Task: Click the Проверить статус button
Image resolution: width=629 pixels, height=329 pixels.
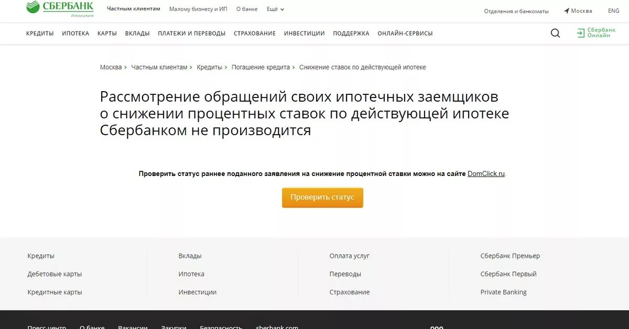Action: (x=322, y=198)
